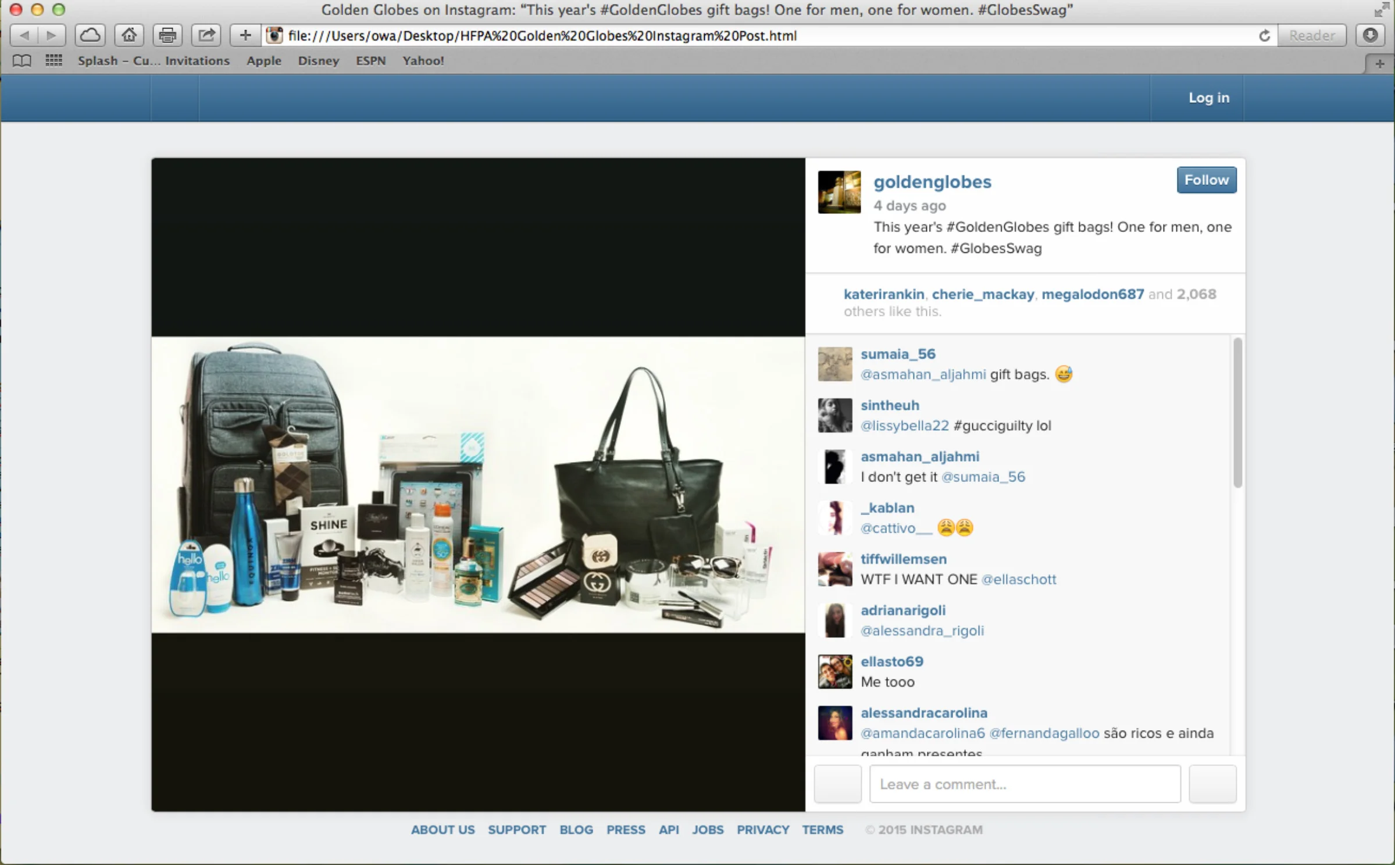The width and height of the screenshot is (1395, 865).
Task: Open commenter ellasto69's username
Action: pyautogui.click(x=892, y=661)
